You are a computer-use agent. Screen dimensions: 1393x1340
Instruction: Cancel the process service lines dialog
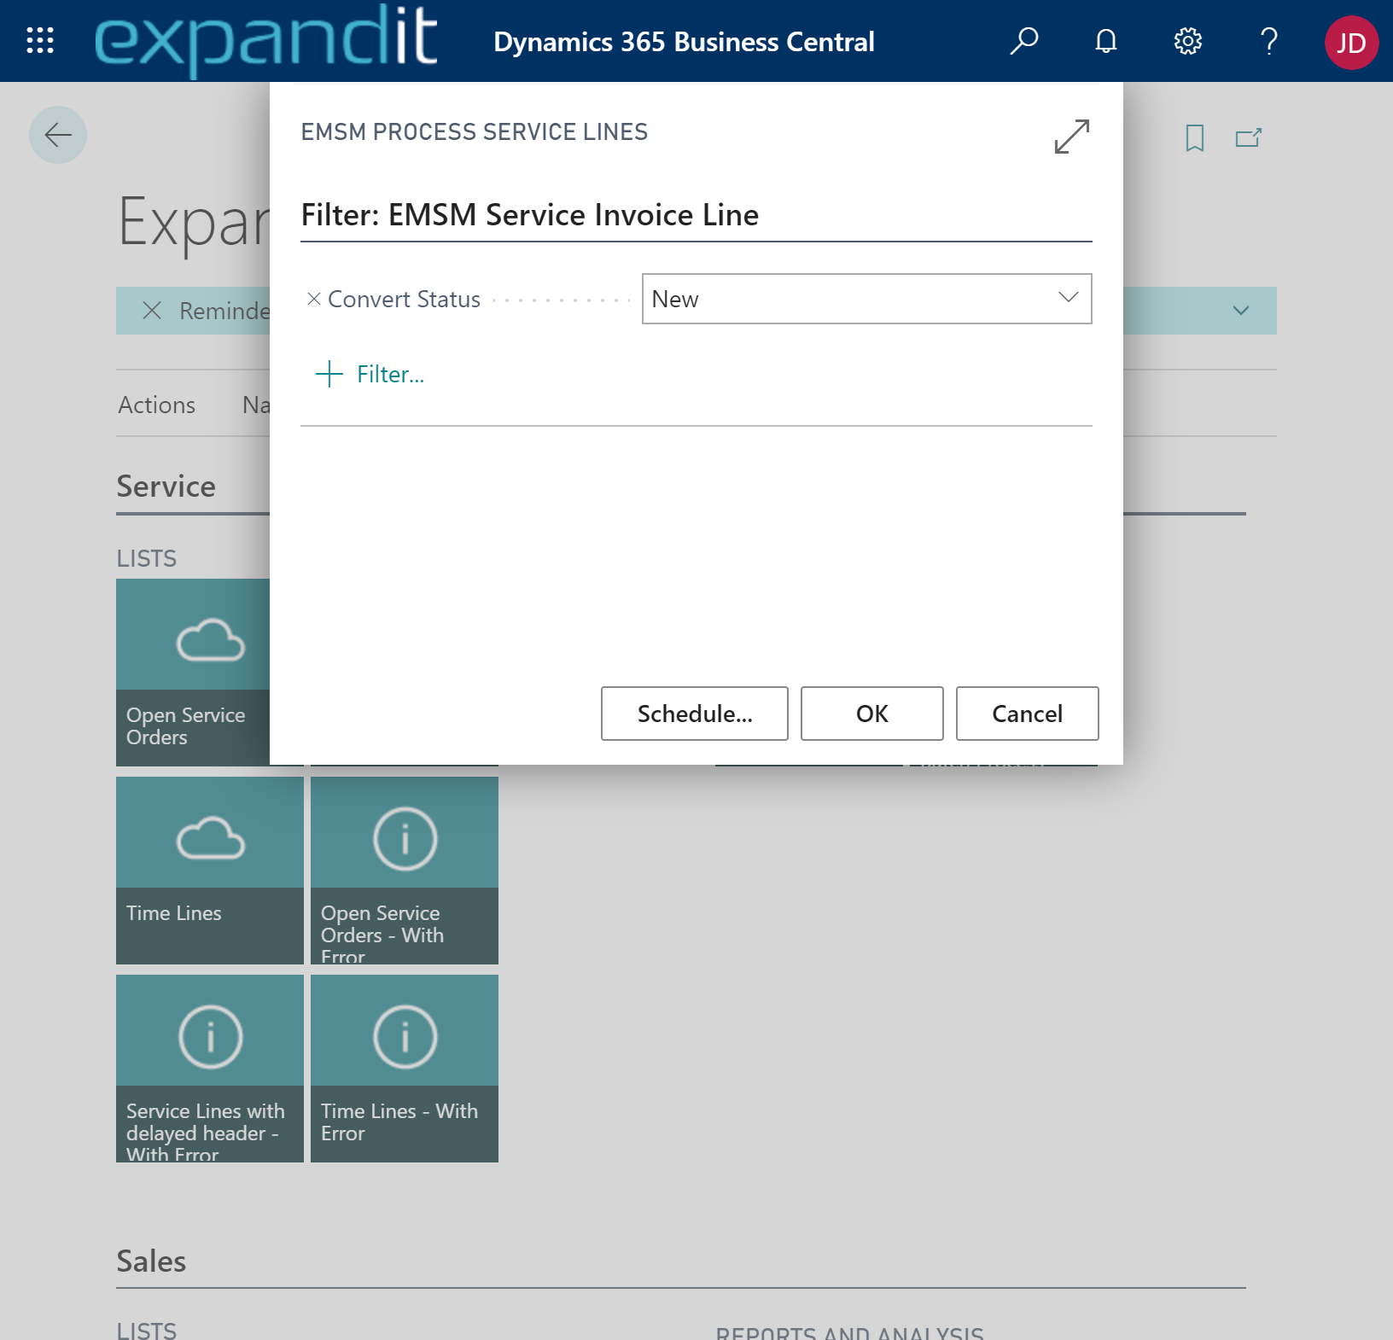pos(1027,714)
